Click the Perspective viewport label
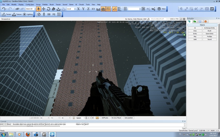The height and width of the screenshot is (137, 220). 5,19
